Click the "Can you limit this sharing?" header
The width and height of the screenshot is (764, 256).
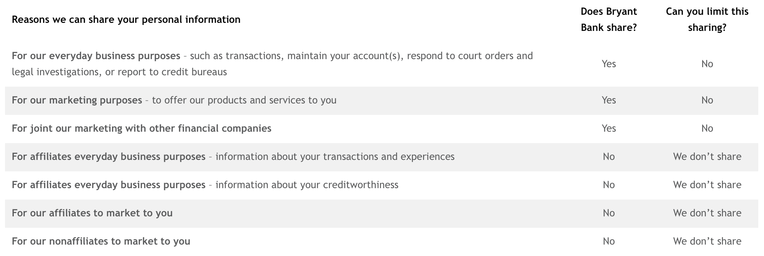707,19
